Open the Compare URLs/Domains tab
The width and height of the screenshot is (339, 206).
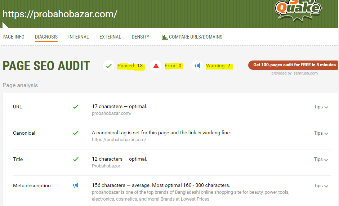192,37
